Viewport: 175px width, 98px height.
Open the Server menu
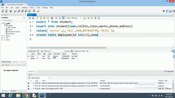pos(32,8)
